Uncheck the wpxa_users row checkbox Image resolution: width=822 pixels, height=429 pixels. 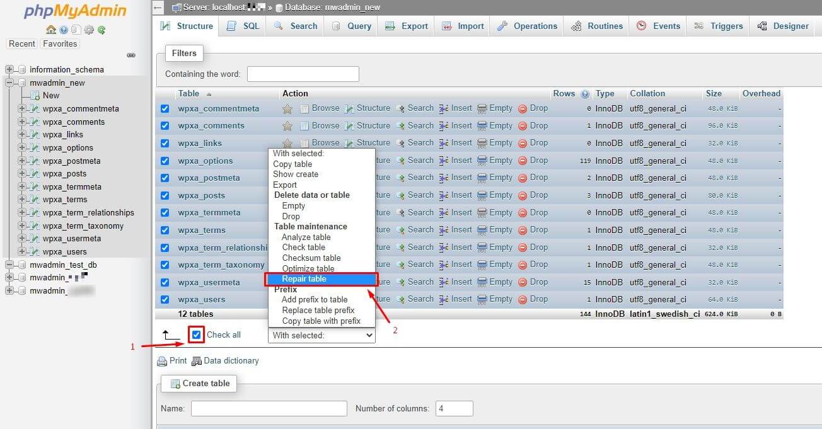click(x=165, y=299)
